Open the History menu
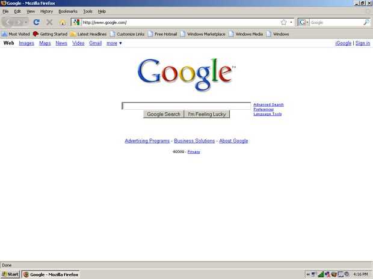 [x=46, y=11]
